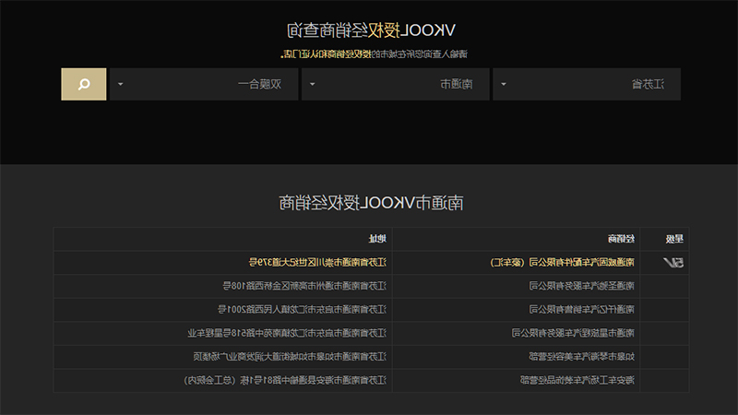
Task: Click the address ending 518号星程车业
Action: (287, 333)
